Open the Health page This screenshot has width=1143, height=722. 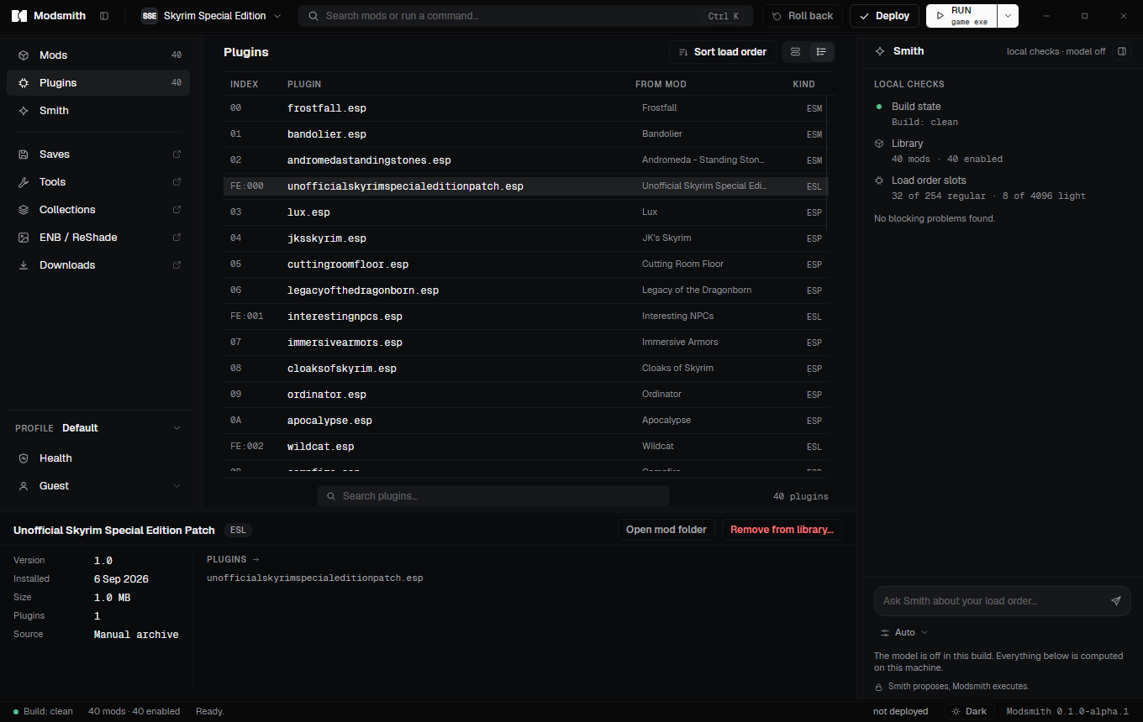(x=98, y=458)
